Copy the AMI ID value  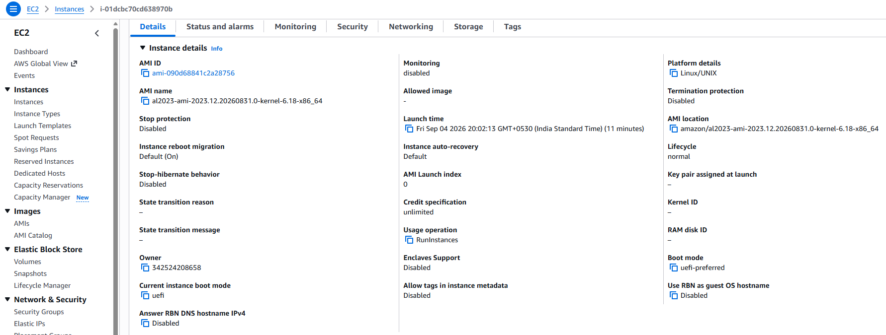tap(145, 73)
